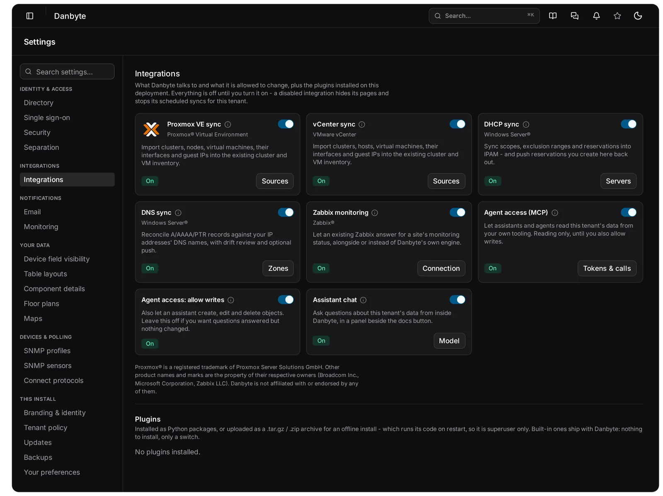663x496 pixels.
Task: Turn off DHCP sync switch
Action: [x=628, y=124]
